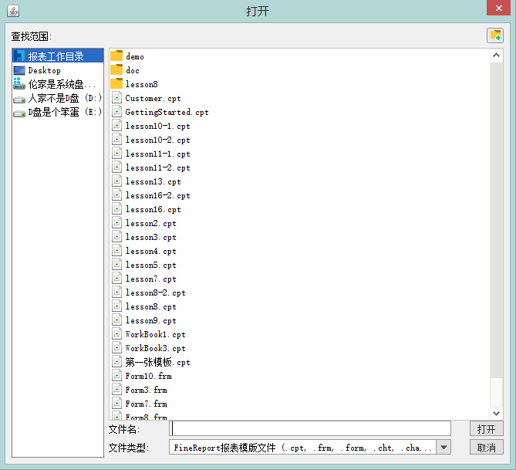Click the lesson10-1.cpt file icon
This screenshot has width=516, height=470.
[116, 126]
